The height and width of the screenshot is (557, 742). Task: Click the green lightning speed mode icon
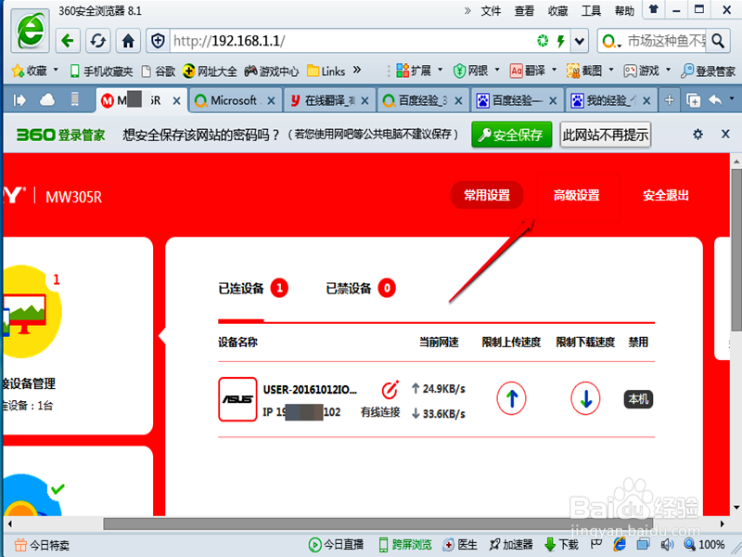(561, 41)
